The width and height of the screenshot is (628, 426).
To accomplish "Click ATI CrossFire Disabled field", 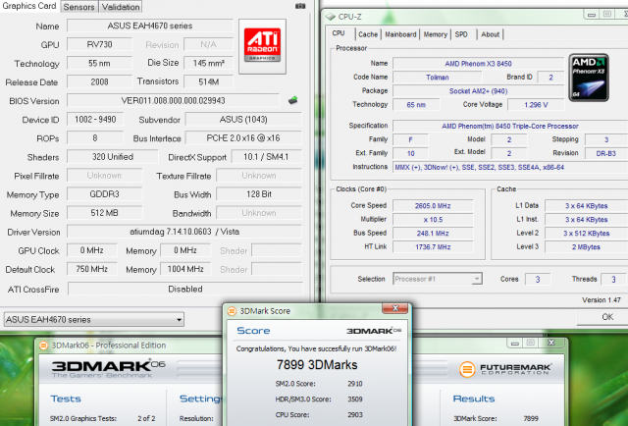I will coord(185,289).
